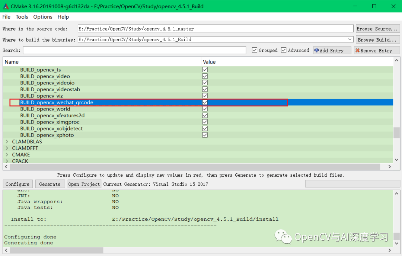The width and height of the screenshot is (402, 256).
Task: Click output log scroll up arrow
Action: click(x=397, y=193)
